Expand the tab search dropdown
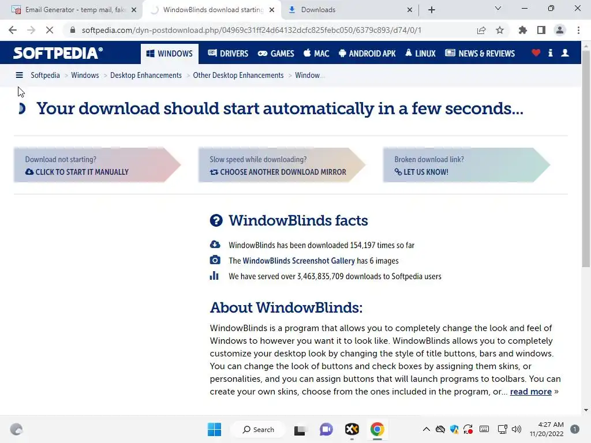 point(498,8)
